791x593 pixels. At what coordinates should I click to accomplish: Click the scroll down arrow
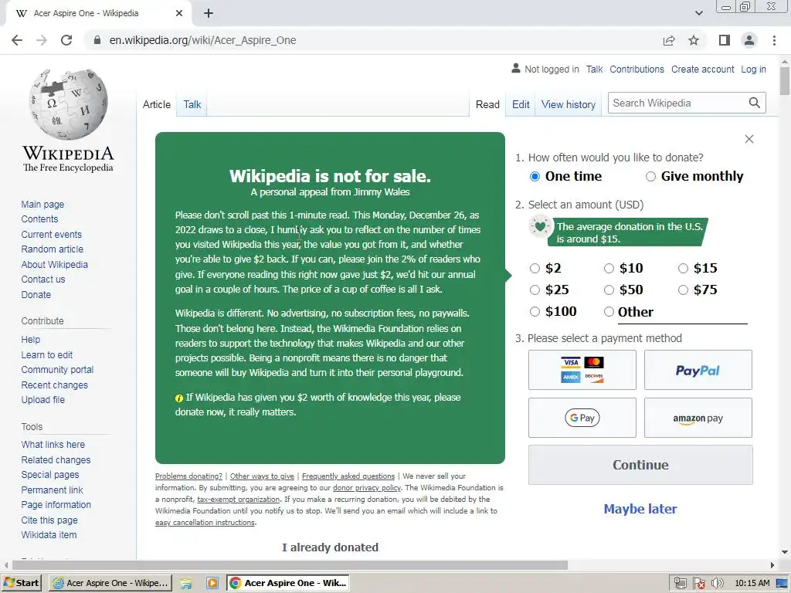click(785, 552)
